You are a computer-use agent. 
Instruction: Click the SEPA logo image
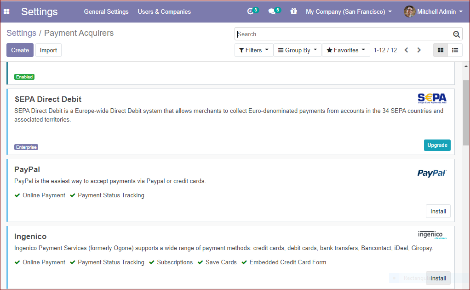point(432,98)
